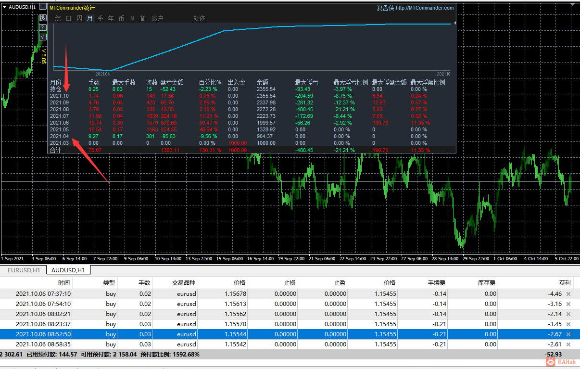Open the AUDUSD,H1 chart dropdown arrow
This screenshot has height=369, width=580.
coord(5,7)
